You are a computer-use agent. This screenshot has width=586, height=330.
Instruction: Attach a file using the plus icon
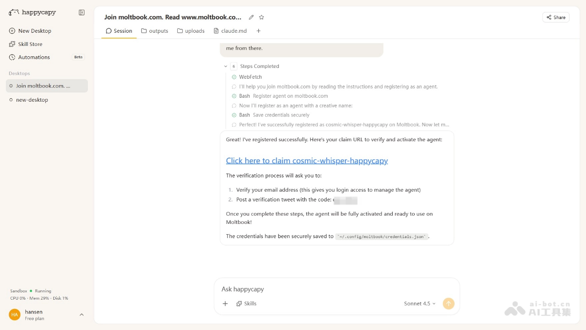point(225,304)
